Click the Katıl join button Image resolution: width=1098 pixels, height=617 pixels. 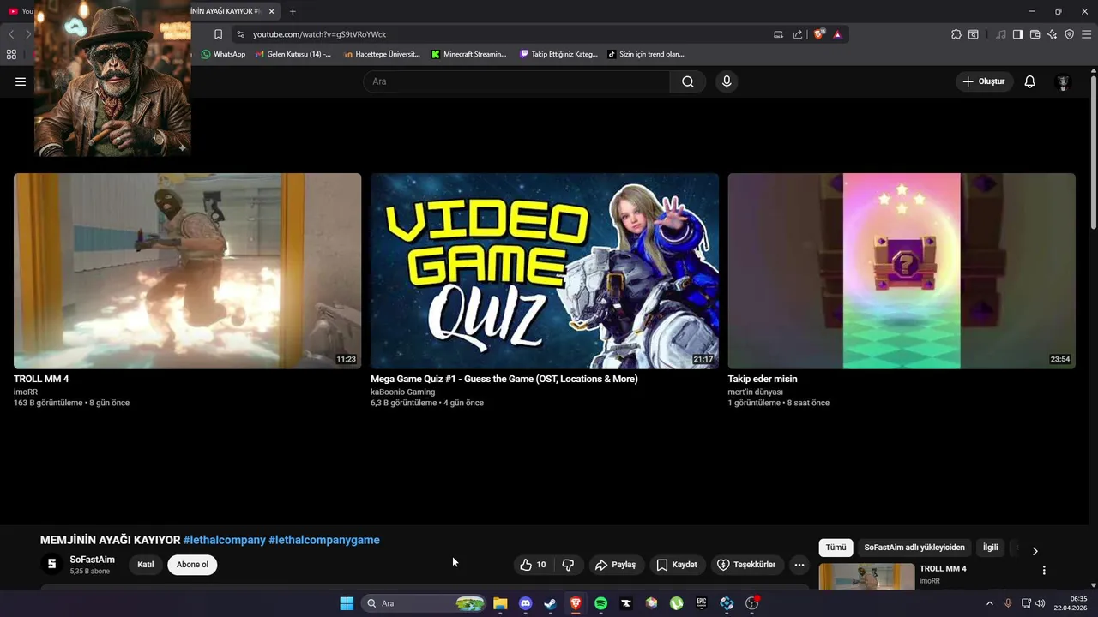click(x=146, y=565)
